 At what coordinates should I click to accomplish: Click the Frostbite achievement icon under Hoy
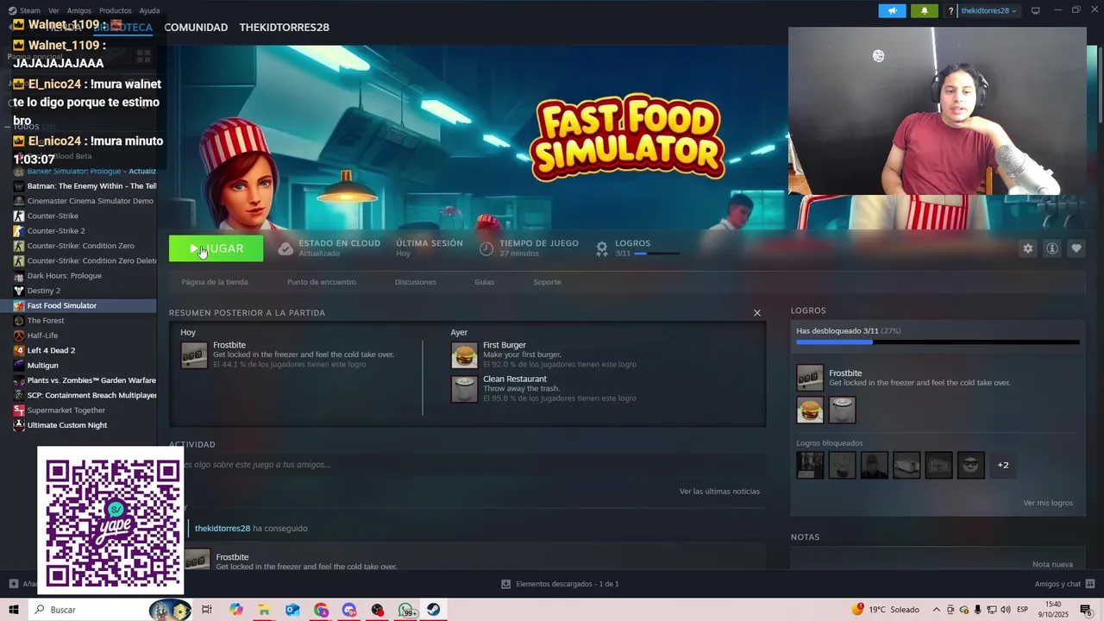[194, 355]
